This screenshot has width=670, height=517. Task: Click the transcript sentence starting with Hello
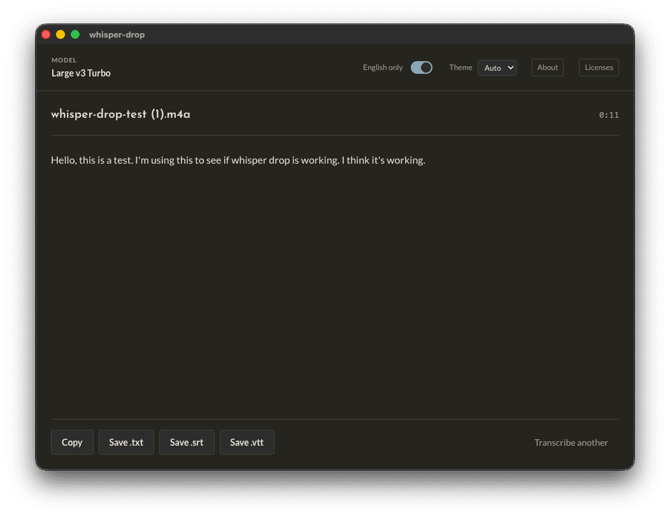(x=238, y=160)
